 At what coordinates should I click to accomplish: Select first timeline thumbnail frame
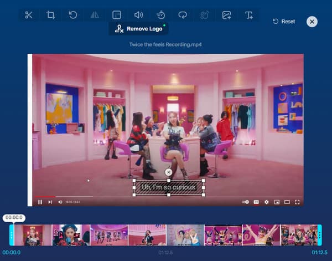point(33,235)
